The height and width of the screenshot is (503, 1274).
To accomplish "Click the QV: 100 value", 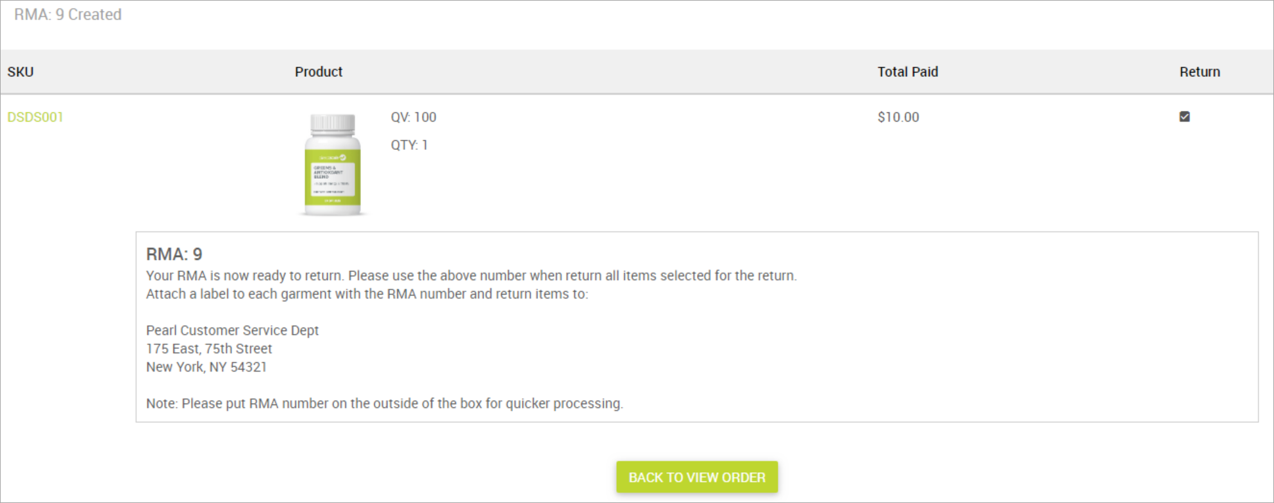I will pyautogui.click(x=414, y=117).
